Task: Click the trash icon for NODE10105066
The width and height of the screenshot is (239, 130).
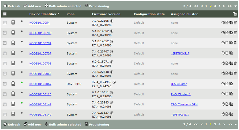Action: click(x=235, y=73)
